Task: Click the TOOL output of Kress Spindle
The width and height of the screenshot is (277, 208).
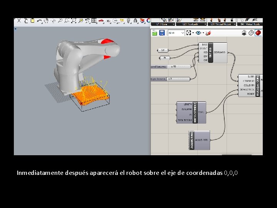Action: 201,112
